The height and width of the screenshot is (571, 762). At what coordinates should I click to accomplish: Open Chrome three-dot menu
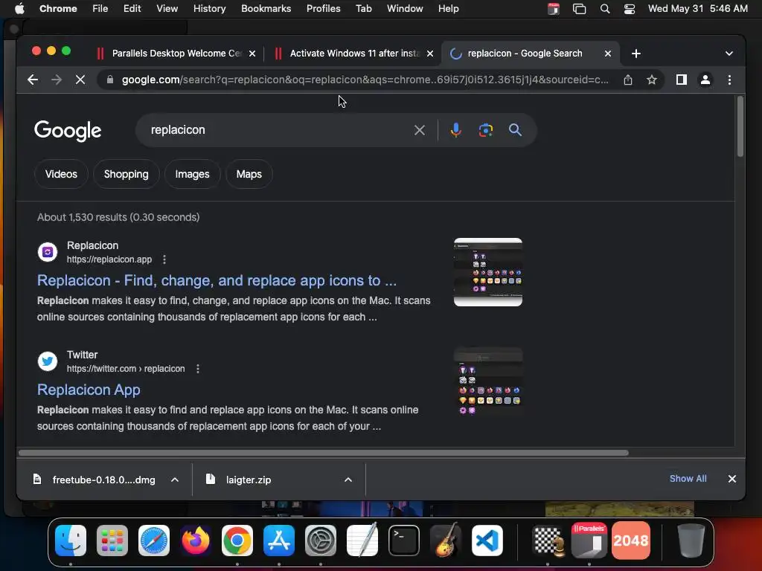[729, 80]
